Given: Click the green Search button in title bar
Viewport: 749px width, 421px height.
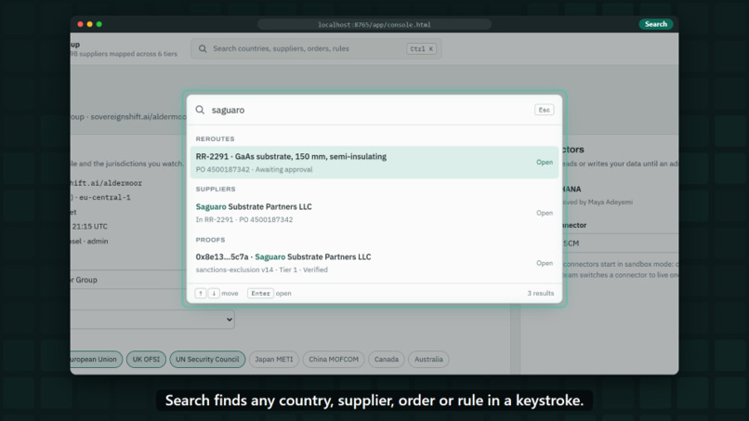Looking at the screenshot, I should (x=655, y=24).
